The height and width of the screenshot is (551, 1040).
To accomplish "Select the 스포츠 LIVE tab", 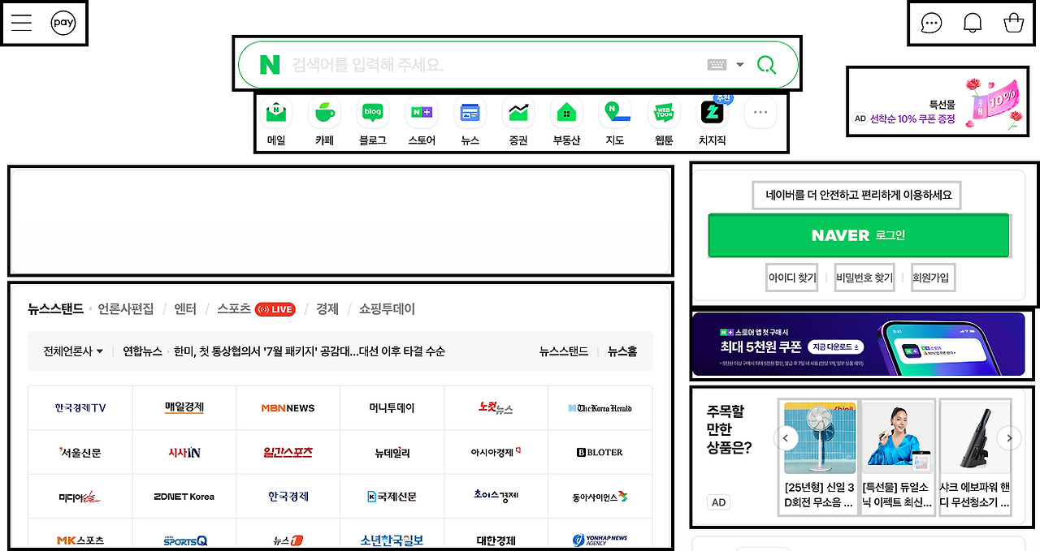I will 256,309.
